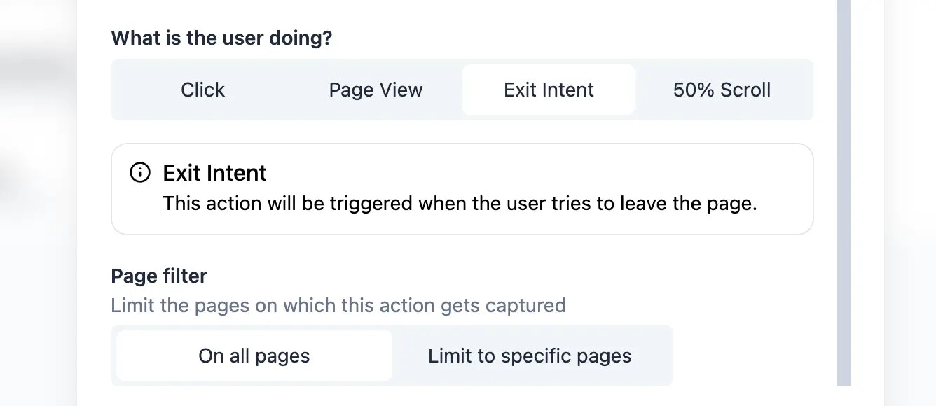Select "Limit to specific pages"

(x=529, y=356)
